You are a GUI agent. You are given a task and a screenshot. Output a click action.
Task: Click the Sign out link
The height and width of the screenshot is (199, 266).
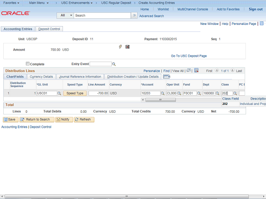(x=256, y=9)
